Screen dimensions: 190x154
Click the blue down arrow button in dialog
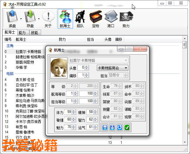112,127
